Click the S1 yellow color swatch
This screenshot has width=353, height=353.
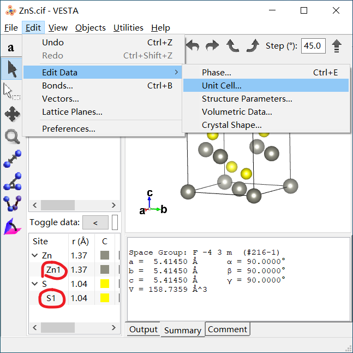pos(105,298)
